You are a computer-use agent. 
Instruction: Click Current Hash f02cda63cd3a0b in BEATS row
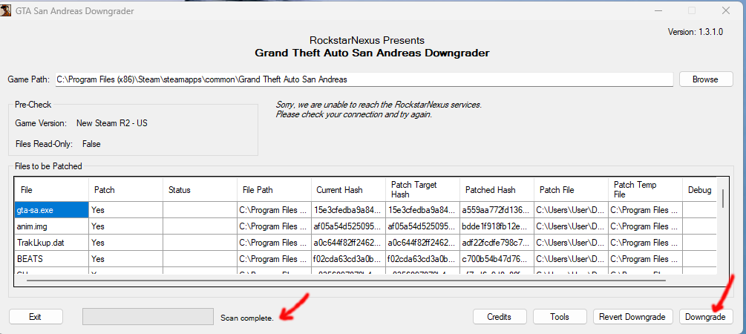[348, 259]
